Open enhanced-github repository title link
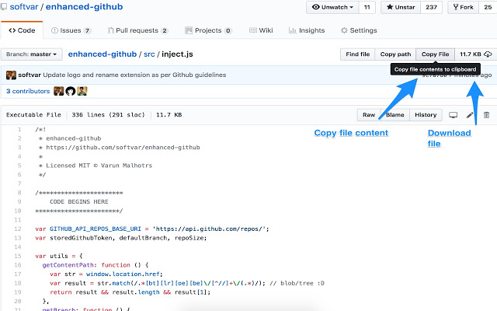 pyautogui.click(x=84, y=7)
